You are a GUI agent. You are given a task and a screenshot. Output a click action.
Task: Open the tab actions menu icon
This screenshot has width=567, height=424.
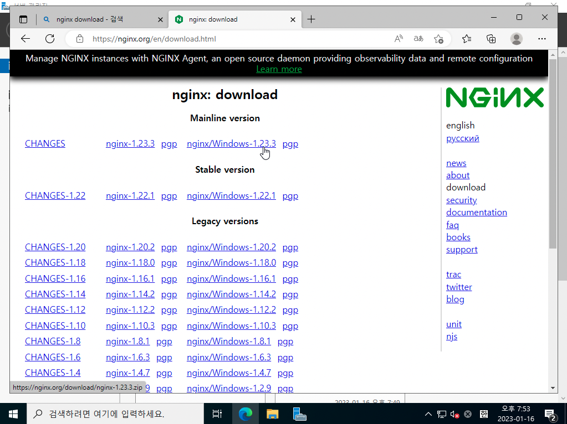tap(23, 19)
